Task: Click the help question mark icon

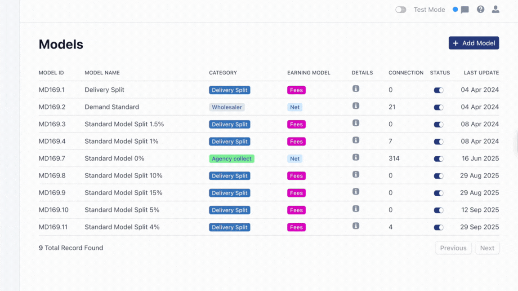Action: (x=481, y=9)
